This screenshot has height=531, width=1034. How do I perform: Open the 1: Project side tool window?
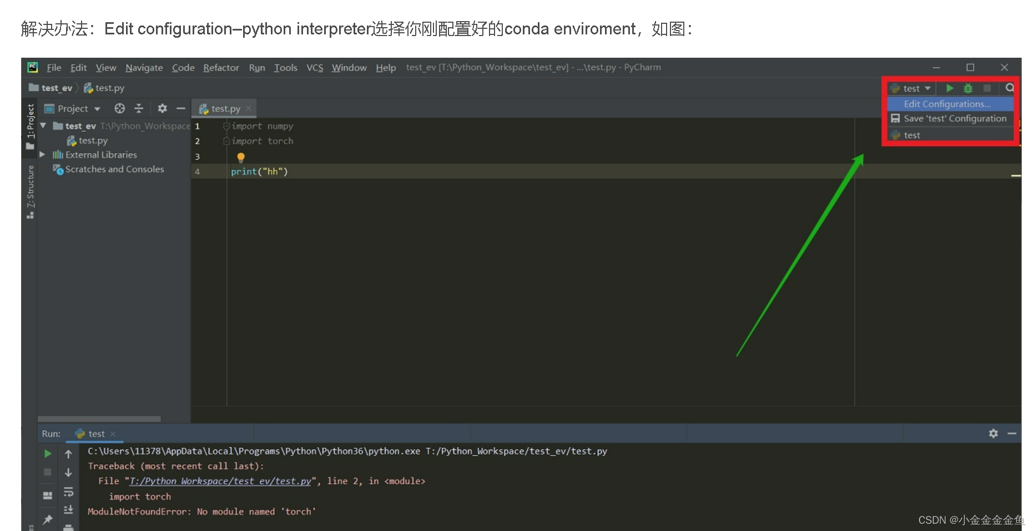30,127
